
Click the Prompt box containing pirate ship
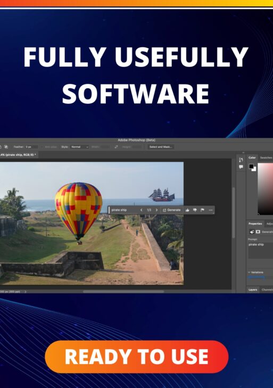(260, 250)
